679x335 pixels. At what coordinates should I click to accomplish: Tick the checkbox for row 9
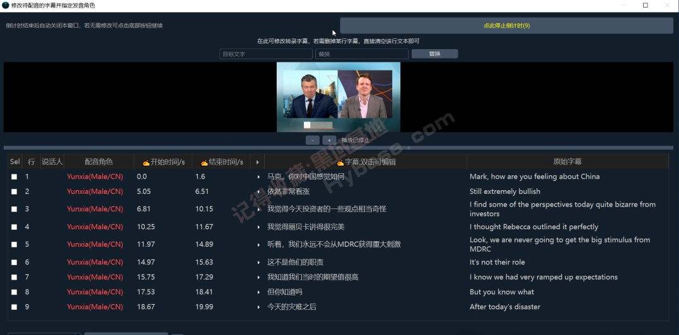[x=15, y=307]
